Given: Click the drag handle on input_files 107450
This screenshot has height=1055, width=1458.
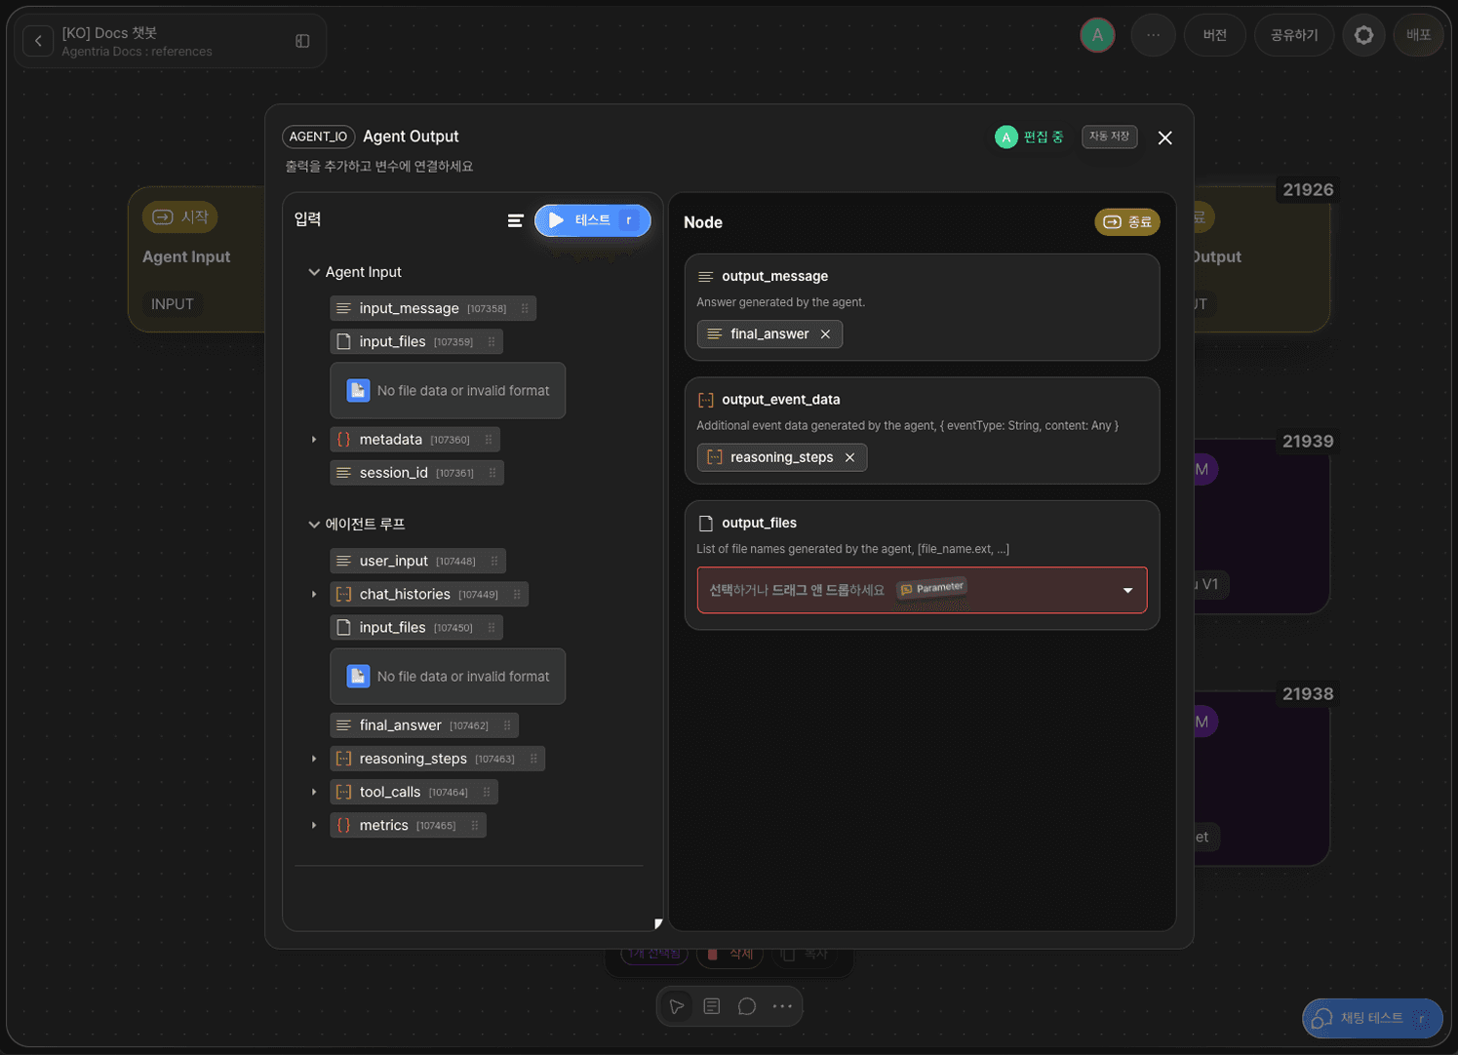Looking at the screenshot, I should pyautogui.click(x=492, y=627).
